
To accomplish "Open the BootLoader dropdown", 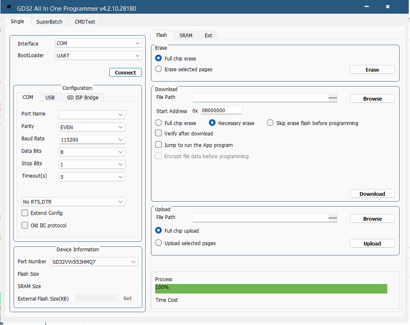I will pyautogui.click(x=98, y=55).
